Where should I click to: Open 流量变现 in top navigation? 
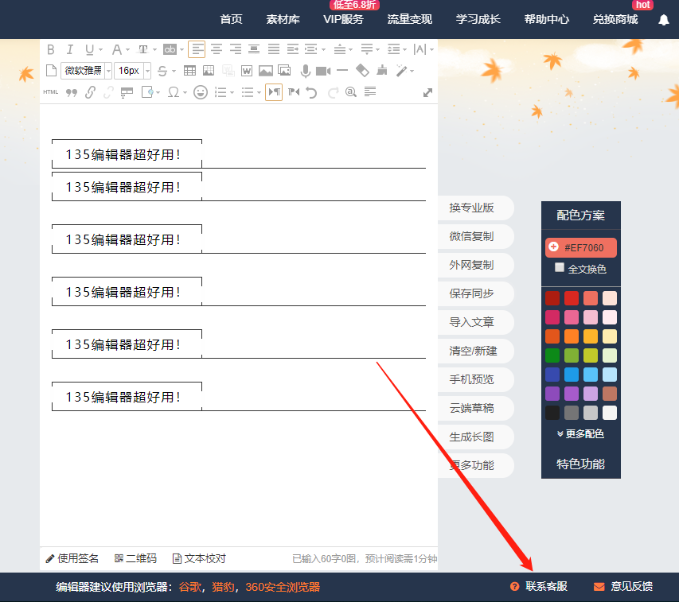[x=410, y=19]
